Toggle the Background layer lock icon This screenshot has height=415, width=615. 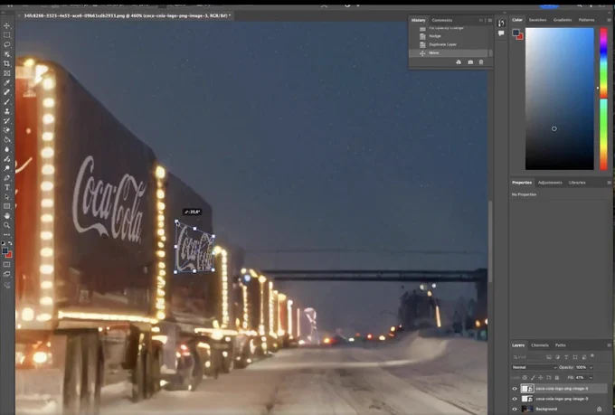[x=599, y=409]
